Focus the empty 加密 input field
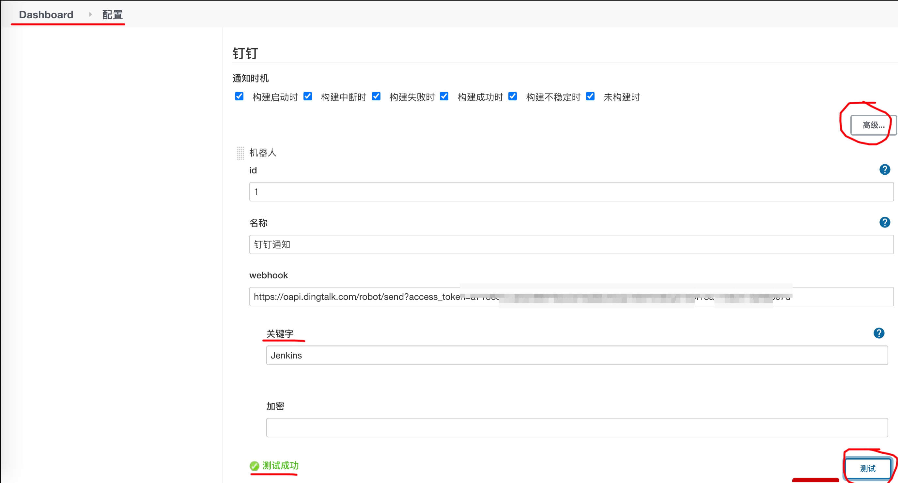This screenshot has width=898, height=483. [x=577, y=428]
